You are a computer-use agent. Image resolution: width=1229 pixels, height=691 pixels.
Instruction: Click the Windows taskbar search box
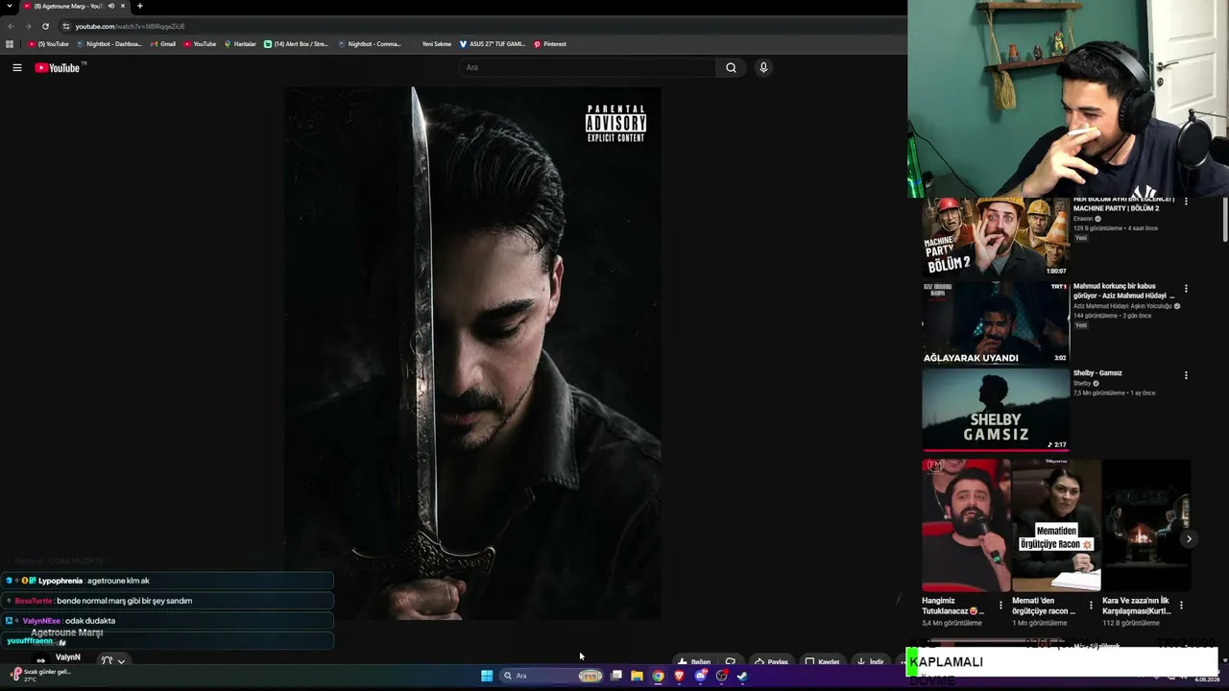point(552,676)
